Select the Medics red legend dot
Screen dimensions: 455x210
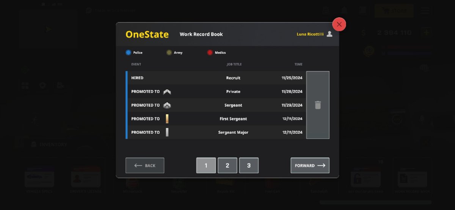click(x=210, y=53)
